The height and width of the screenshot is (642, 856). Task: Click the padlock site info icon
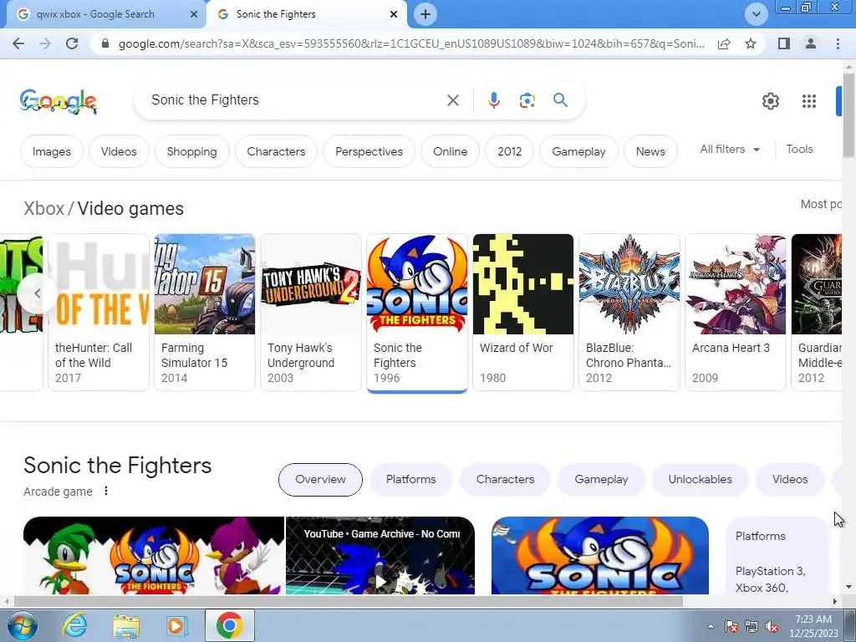coord(105,43)
